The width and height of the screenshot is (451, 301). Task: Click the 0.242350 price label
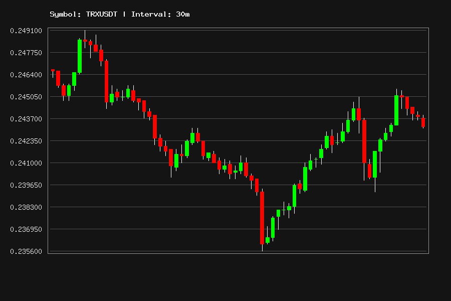(26, 141)
